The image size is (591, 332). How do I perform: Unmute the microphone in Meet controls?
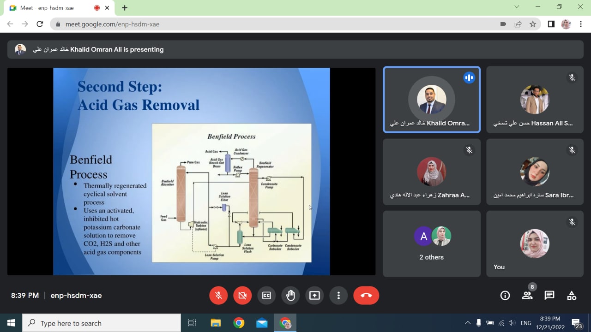218,296
